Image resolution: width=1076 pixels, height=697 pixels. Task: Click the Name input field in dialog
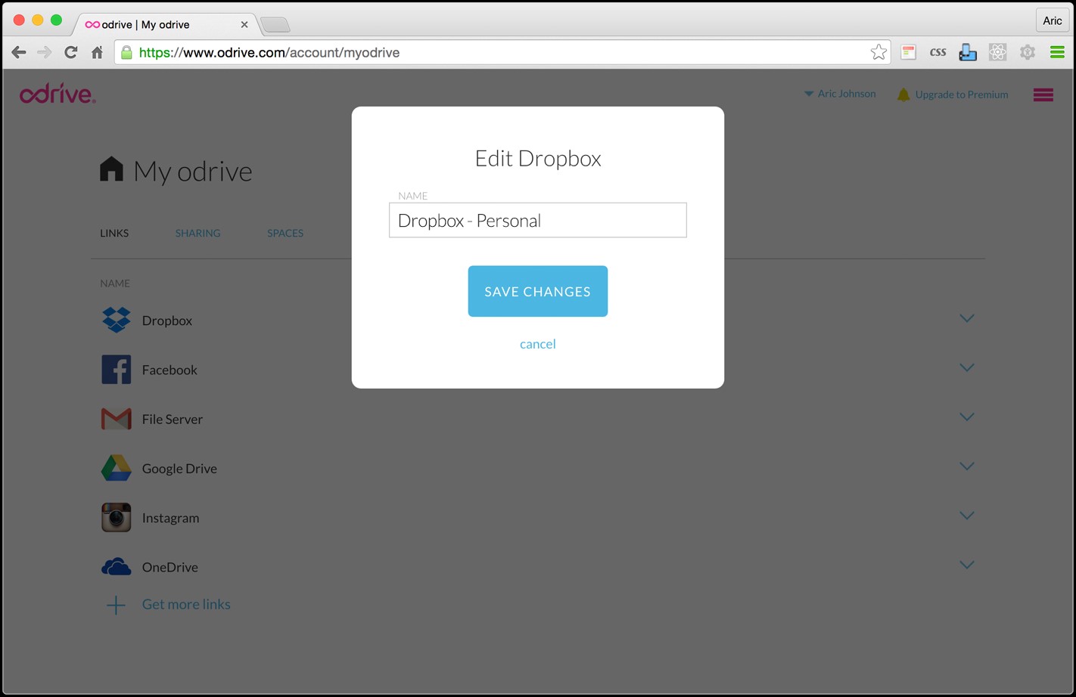tap(537, 220)
